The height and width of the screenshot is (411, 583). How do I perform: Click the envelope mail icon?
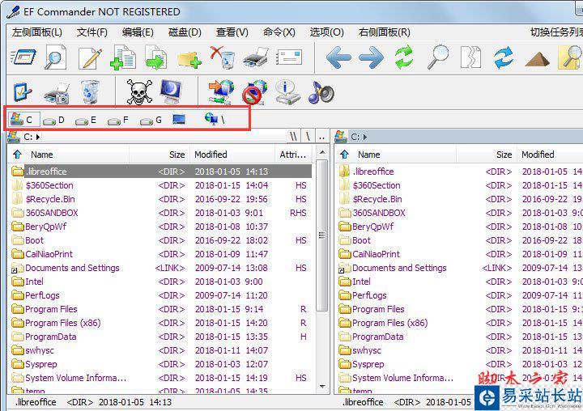[289, 58]
